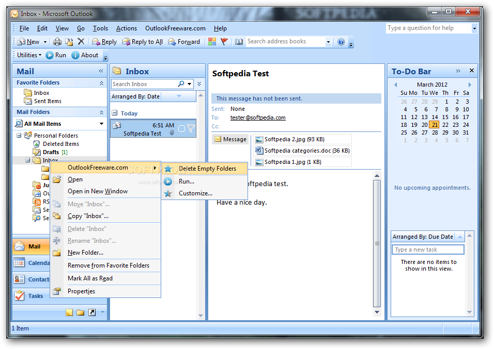The height and width of the screenshot is (349, 494).
Task: Click into the Search Inbox field
Action: point(144,84)
